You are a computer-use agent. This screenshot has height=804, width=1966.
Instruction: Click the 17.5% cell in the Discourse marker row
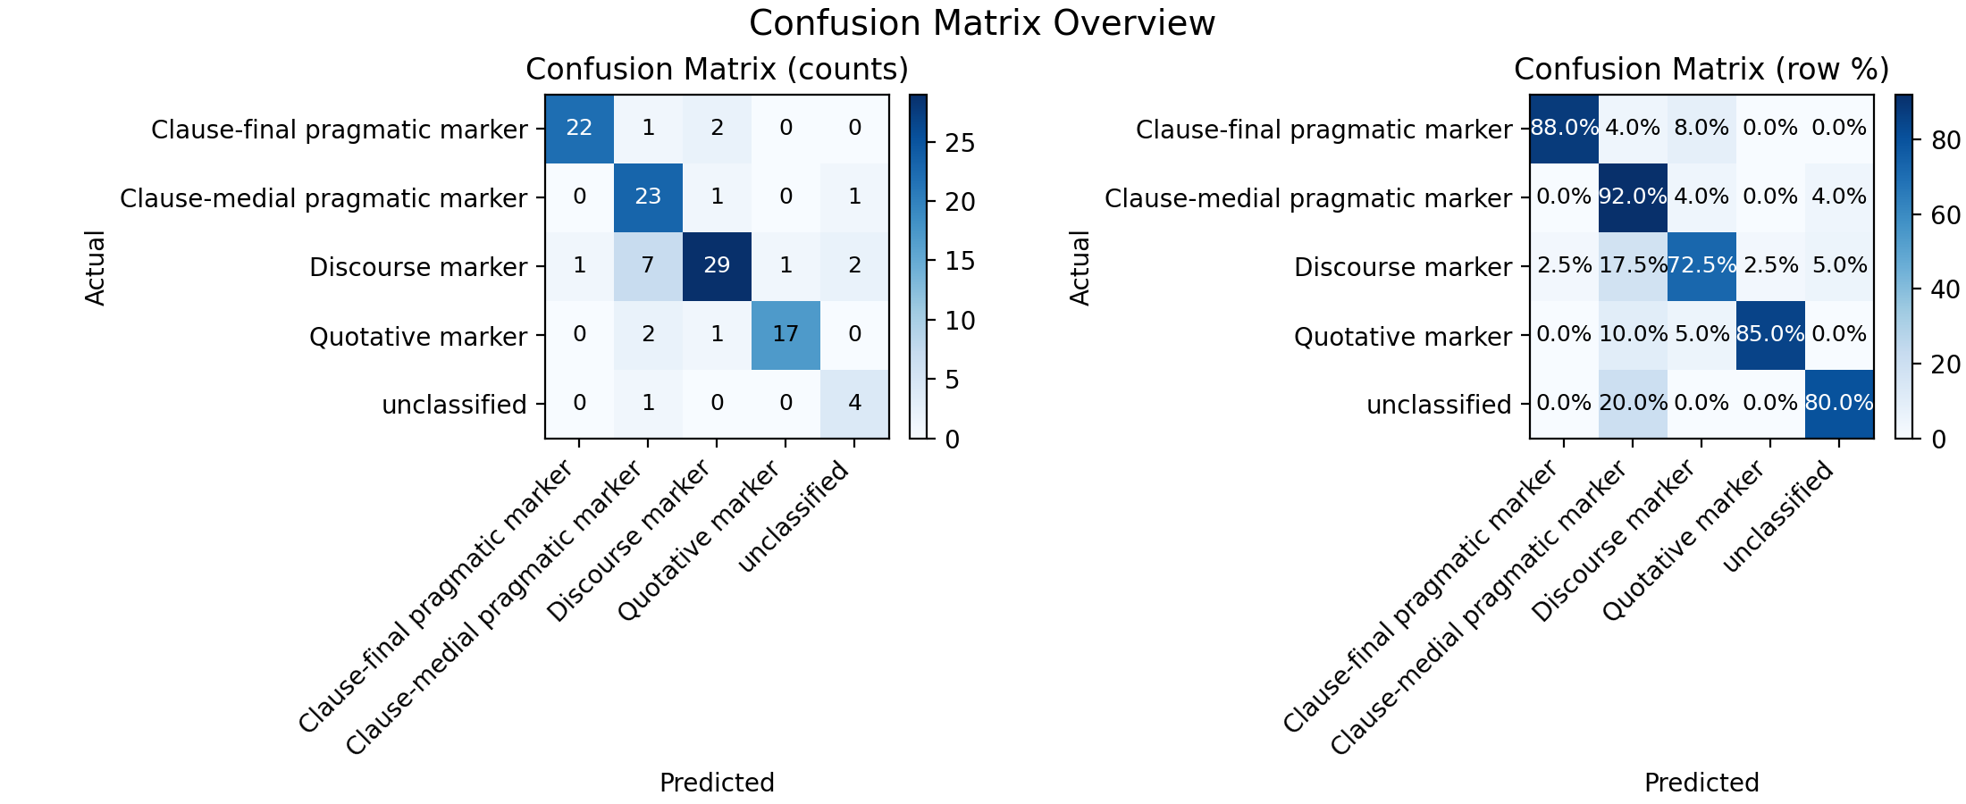click(1633, 266)
